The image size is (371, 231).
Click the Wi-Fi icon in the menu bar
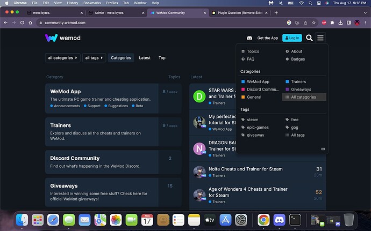click(x=301, y=3)
